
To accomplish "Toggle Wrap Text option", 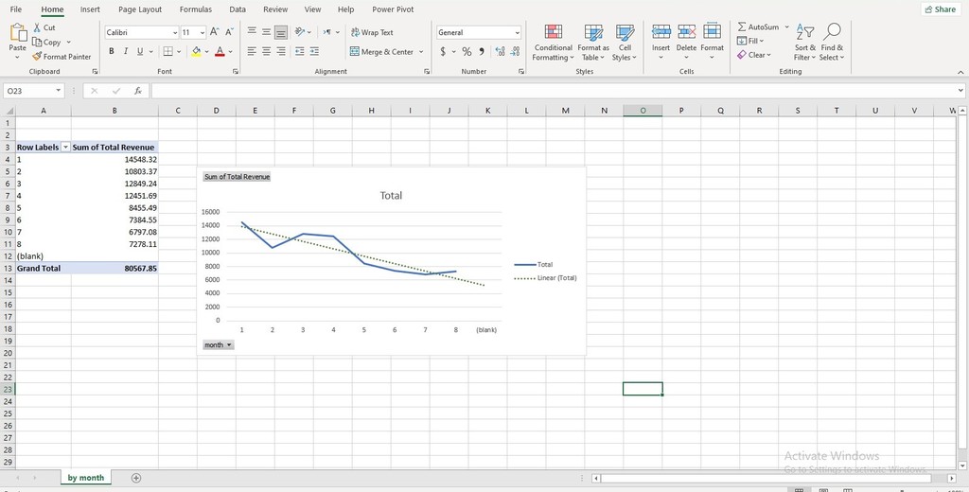I will [x=372, y=32].
